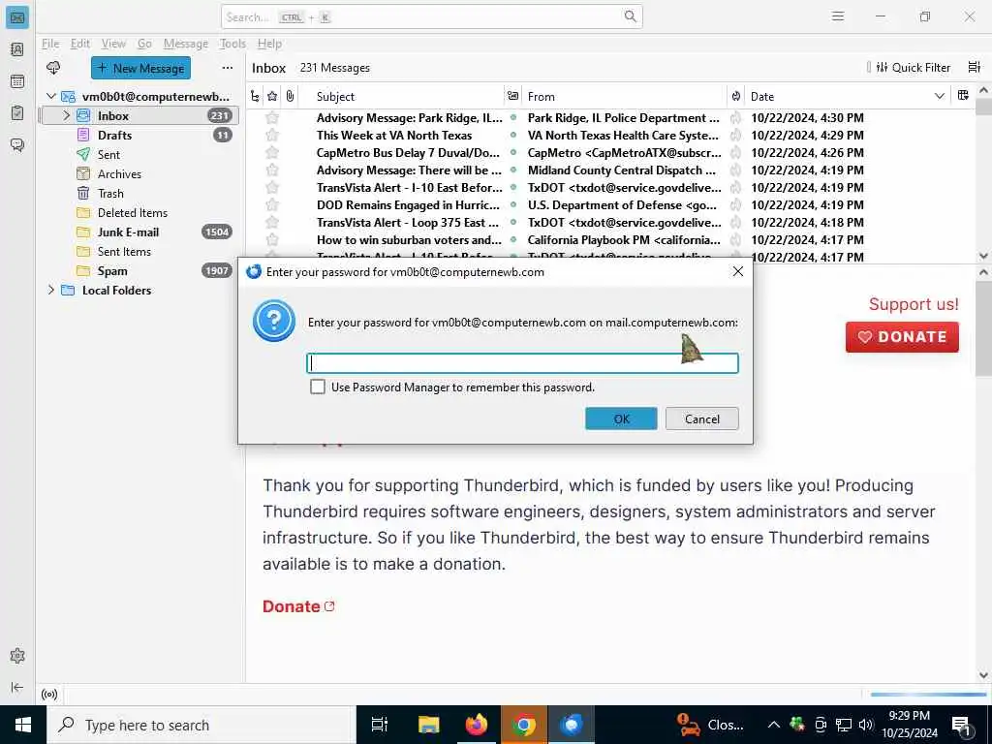This screenshot has height=744, width=992.
Task: Star the DOD Remains Engaged message
Action: [x=272, y=204]
